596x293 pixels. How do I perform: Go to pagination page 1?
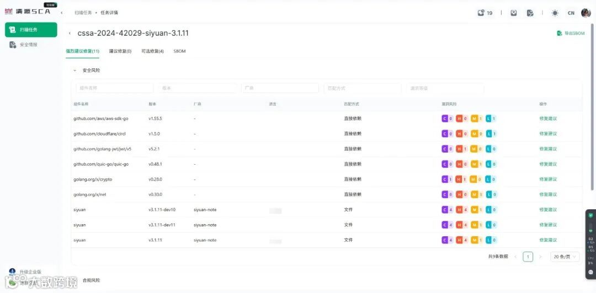click(x=528, y=257)
